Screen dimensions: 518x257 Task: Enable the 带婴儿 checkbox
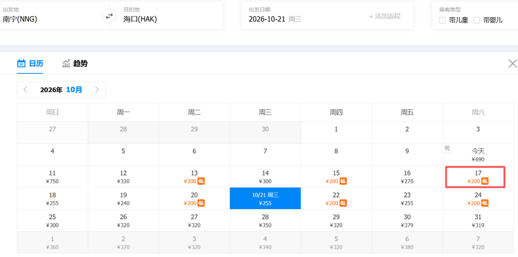click(477, 20)
